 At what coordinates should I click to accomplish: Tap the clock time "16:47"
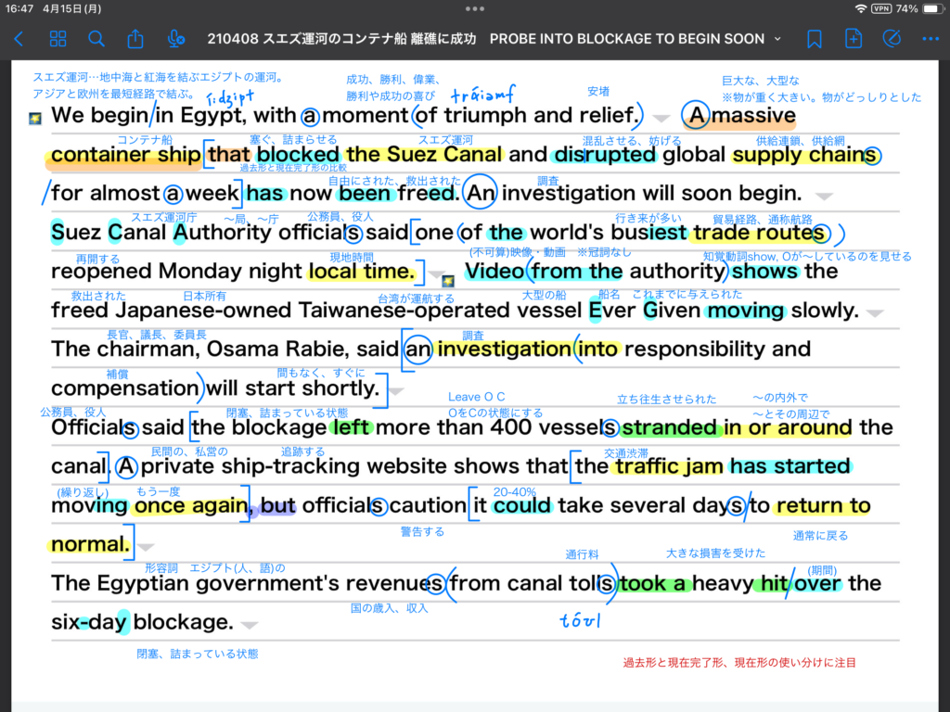pos(19,8)
